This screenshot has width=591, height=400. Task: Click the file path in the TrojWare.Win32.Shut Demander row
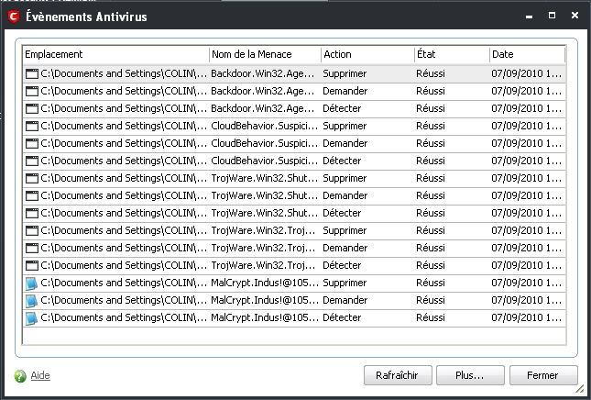(124, 195)
